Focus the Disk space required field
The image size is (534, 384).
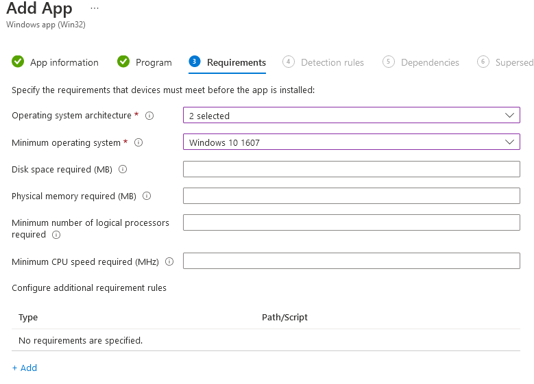tap(352, 169)
